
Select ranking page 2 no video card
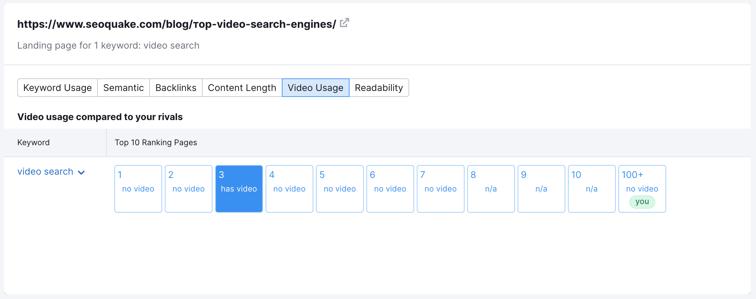click(x=189, y=189)
